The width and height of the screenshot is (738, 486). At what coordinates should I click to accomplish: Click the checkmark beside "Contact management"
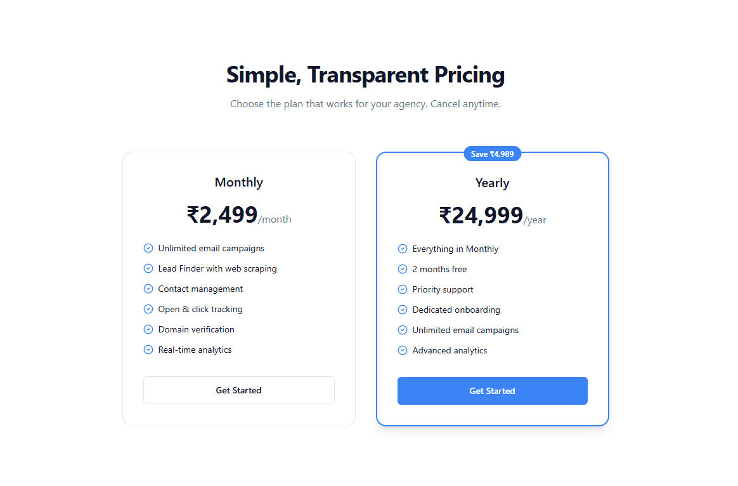tap(148, 289)
